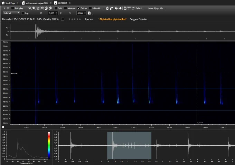Click the L brightness slider handle
This screenshot has width=235, height=165.
pos(41,13)
